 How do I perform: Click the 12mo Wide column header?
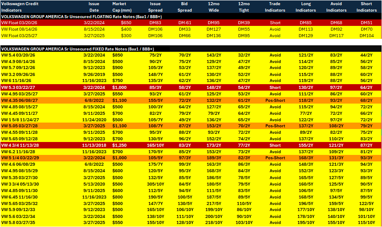[213, 7]
